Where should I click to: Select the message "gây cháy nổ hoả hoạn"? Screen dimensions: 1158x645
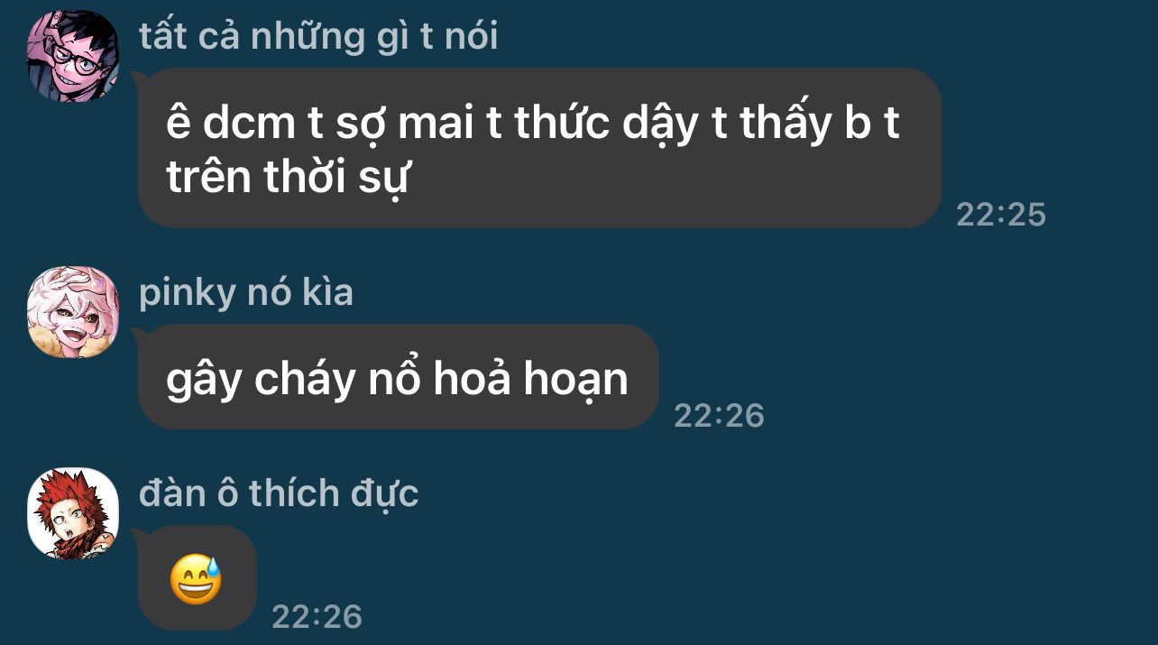click(398, 377)
